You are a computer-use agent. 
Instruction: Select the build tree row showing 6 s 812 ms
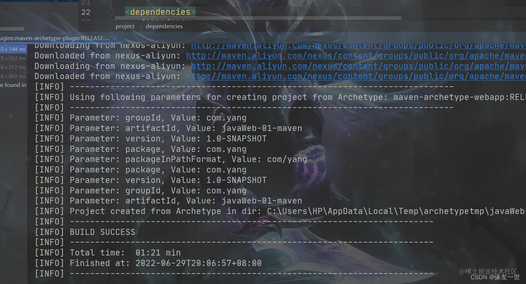coord(13,67)
